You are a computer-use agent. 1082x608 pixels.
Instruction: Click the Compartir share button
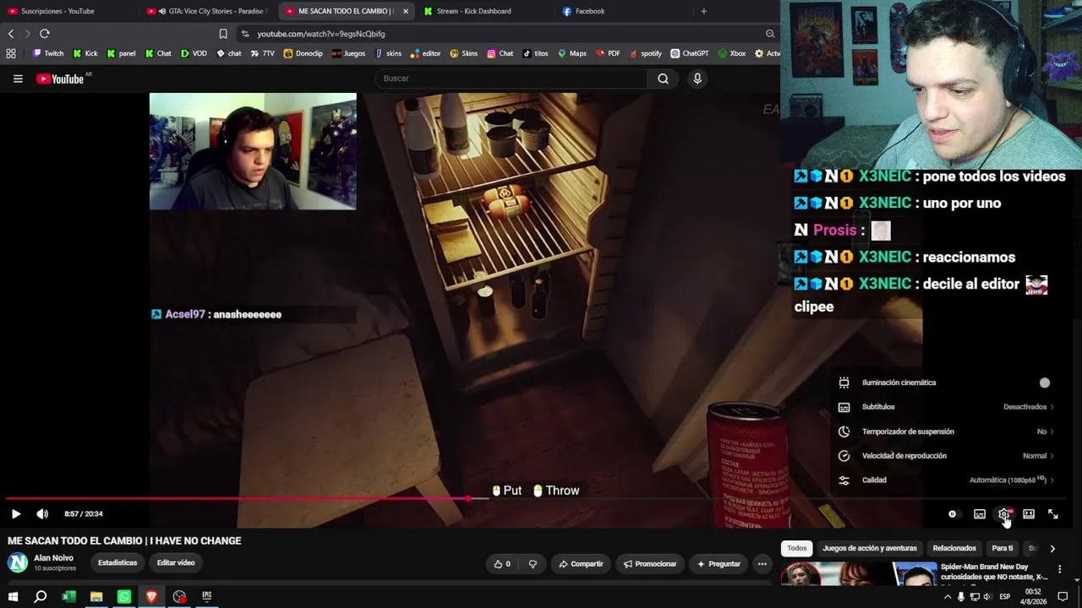(581, 564)
